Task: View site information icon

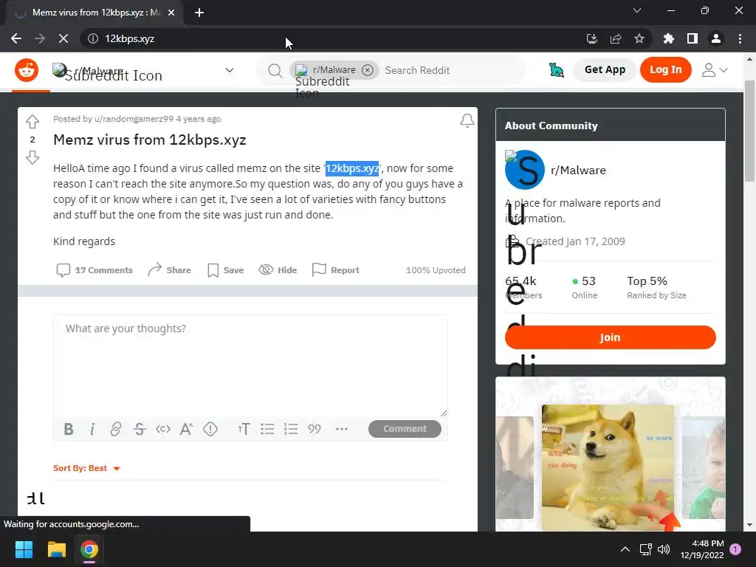Action: pyautogui.click(x=92, y=38)
